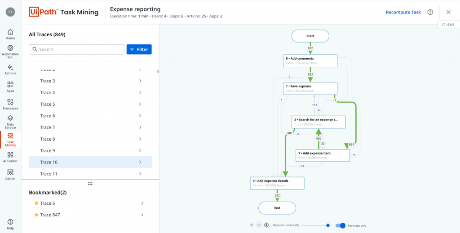Screen dimensions: 460x233
Task: Click the 807 edge label
Action: click(290, 133)
